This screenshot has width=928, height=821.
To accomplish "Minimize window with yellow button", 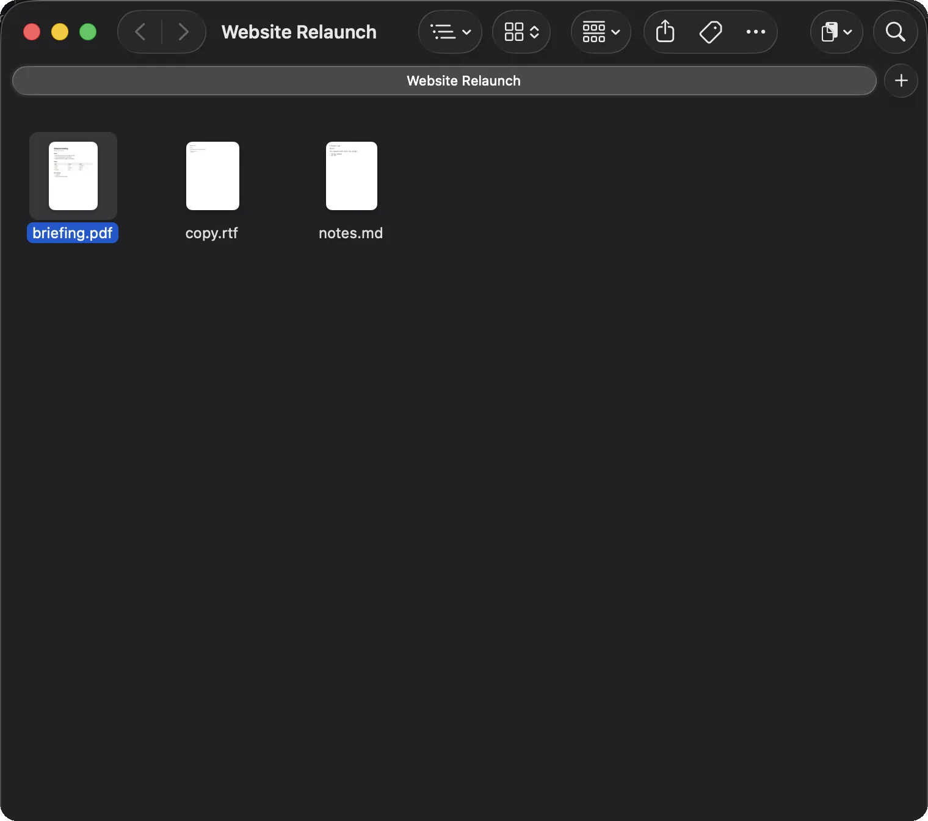I will pos(60,32).
